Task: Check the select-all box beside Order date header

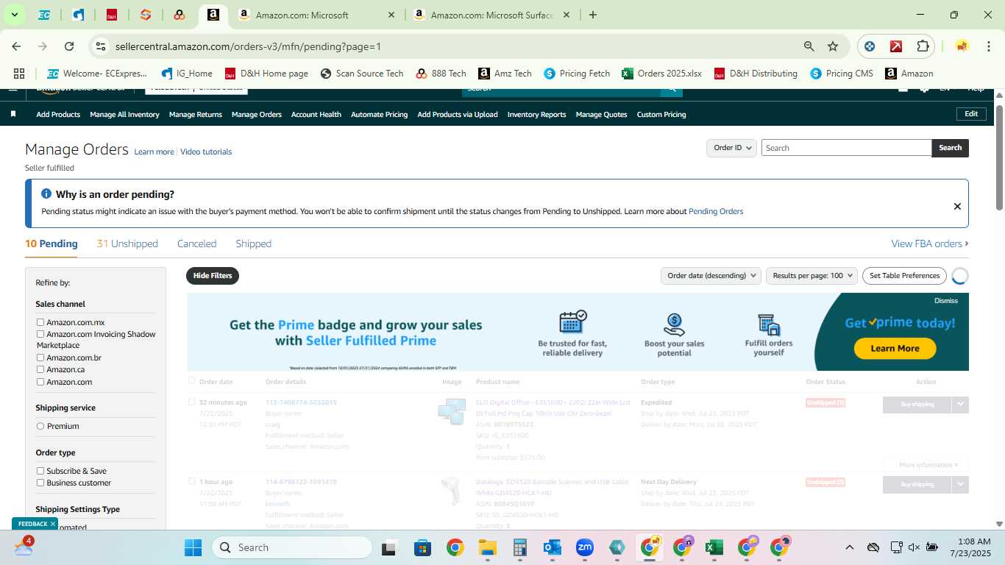Action: click(x=192, y=381)
